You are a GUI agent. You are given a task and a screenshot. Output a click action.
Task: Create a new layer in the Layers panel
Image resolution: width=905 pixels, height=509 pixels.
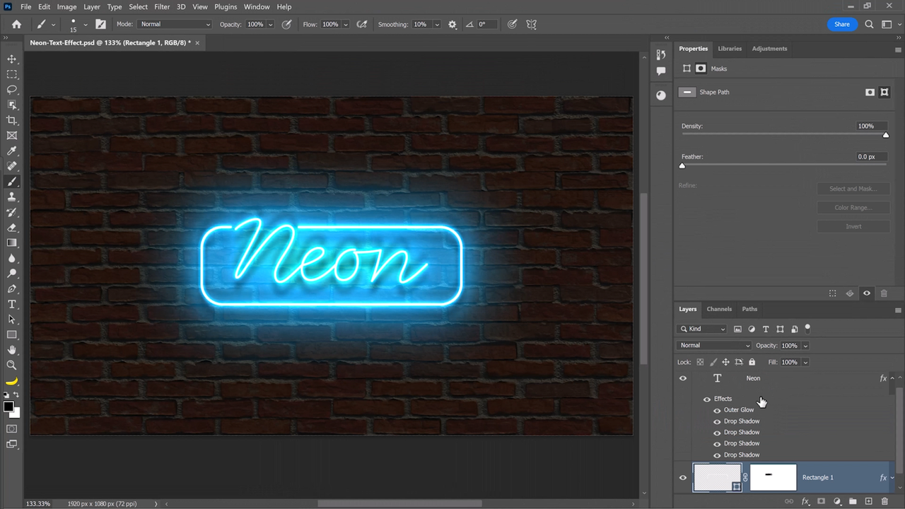(x=868, y=501)
